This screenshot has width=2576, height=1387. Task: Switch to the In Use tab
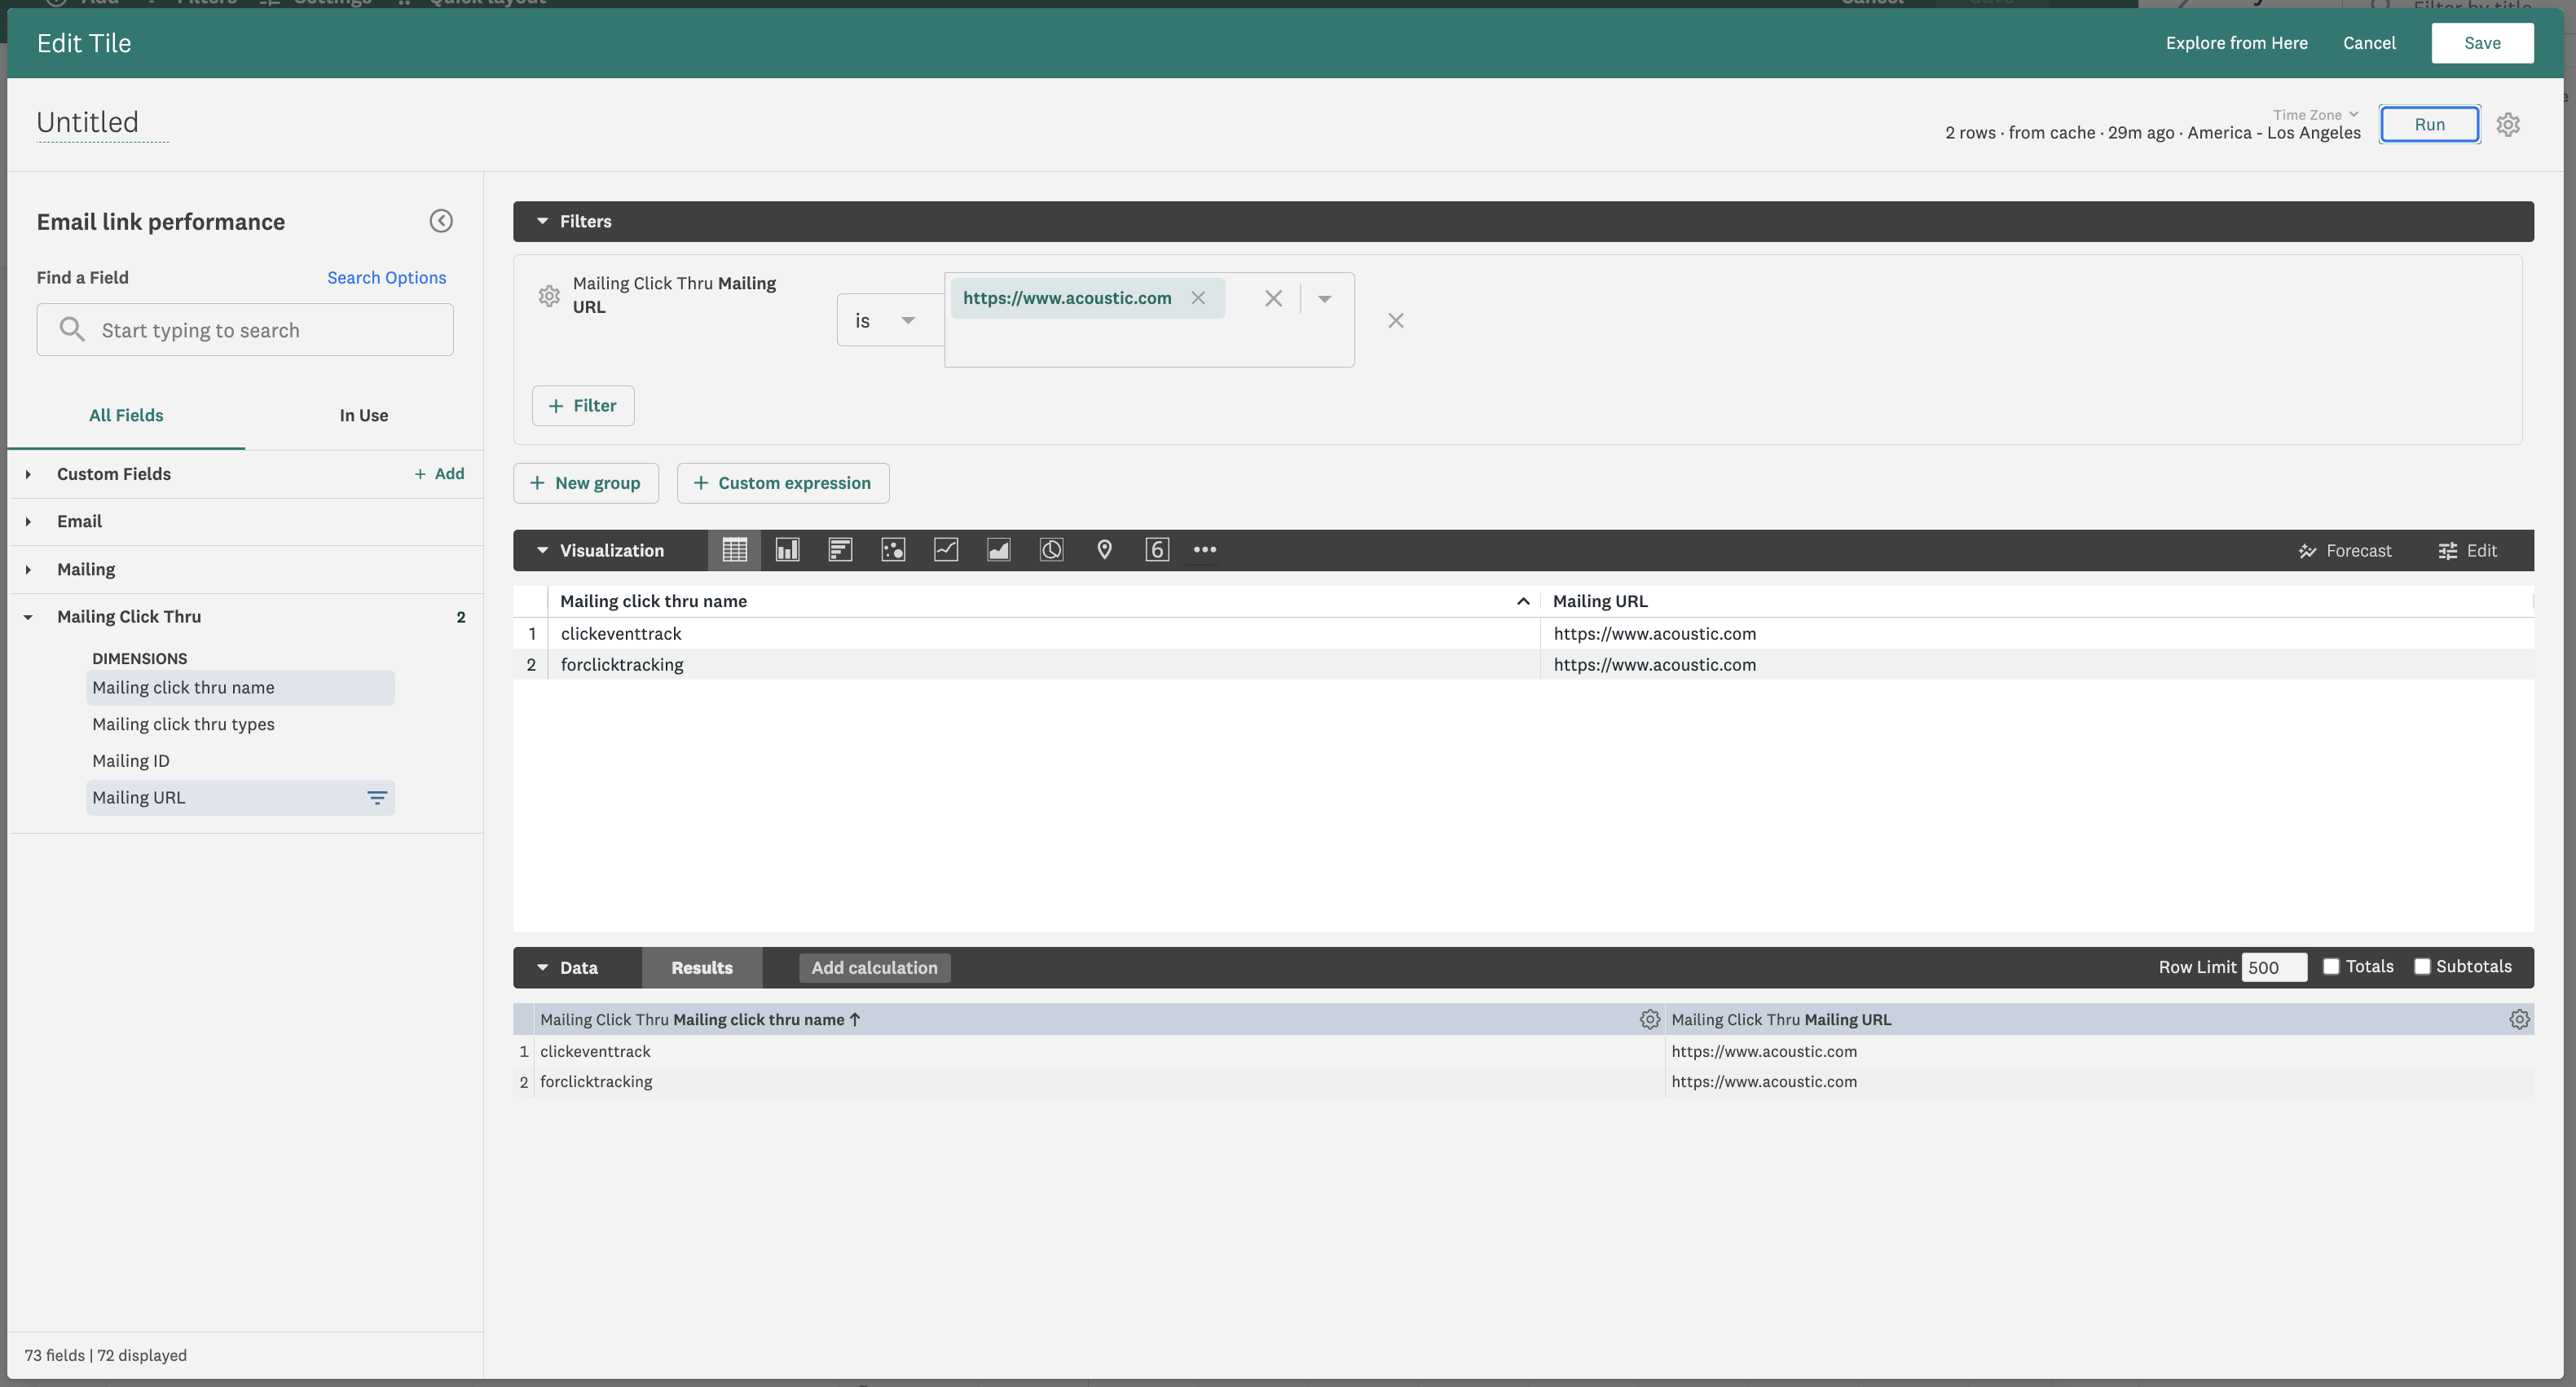click(x=363, y=415)
